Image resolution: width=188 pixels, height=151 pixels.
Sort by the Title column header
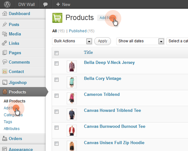pyautogui.click(x=88, y=52)
